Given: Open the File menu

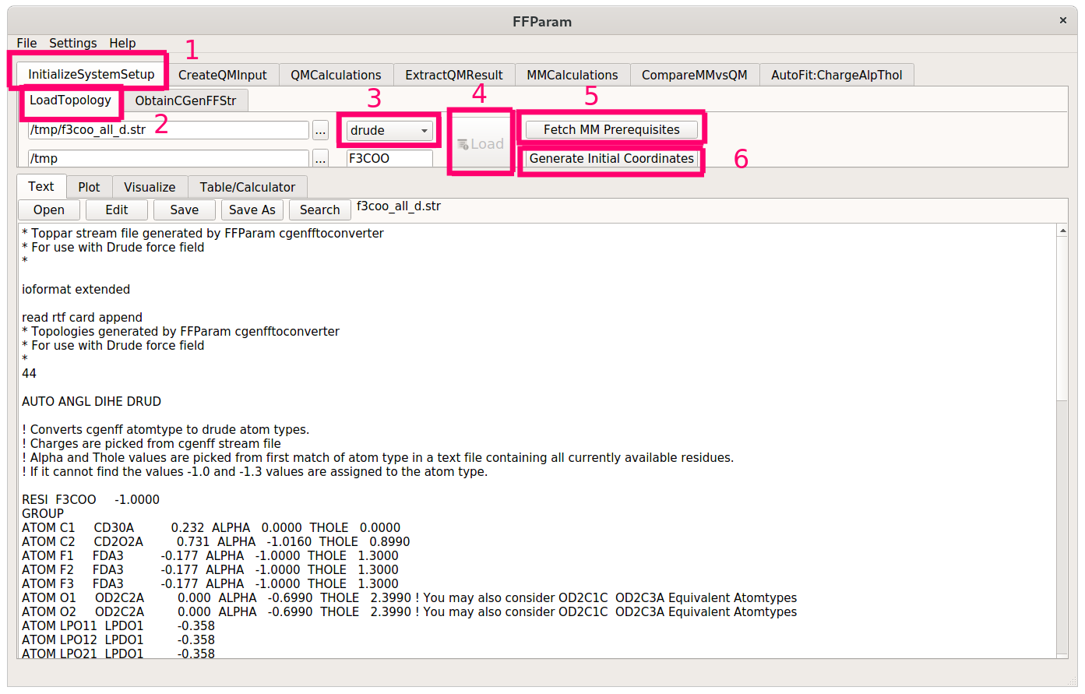Looking at the screenshot, I should [26, 43].
